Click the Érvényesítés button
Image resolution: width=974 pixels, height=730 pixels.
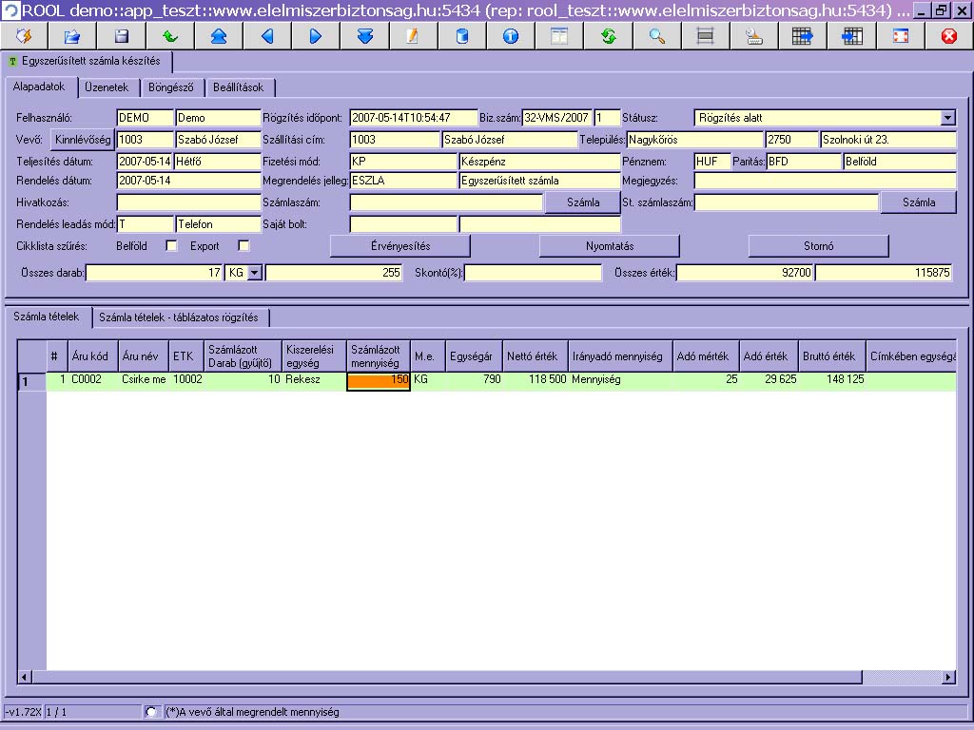pyautogui.click(x=399, y=246)
